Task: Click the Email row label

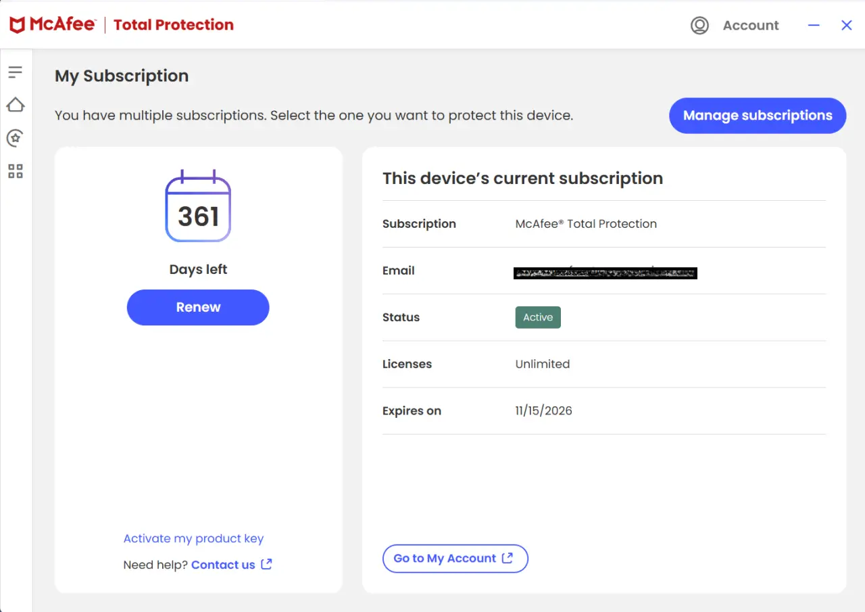Action: point(399,270)
